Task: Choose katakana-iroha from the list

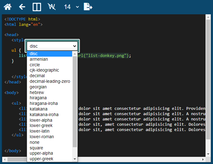Action: (49, 115)
